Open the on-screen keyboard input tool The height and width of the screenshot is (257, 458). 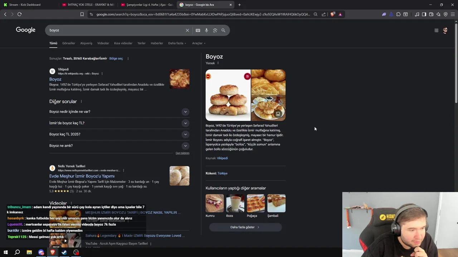pyautogui.click(x=198, y=30)
